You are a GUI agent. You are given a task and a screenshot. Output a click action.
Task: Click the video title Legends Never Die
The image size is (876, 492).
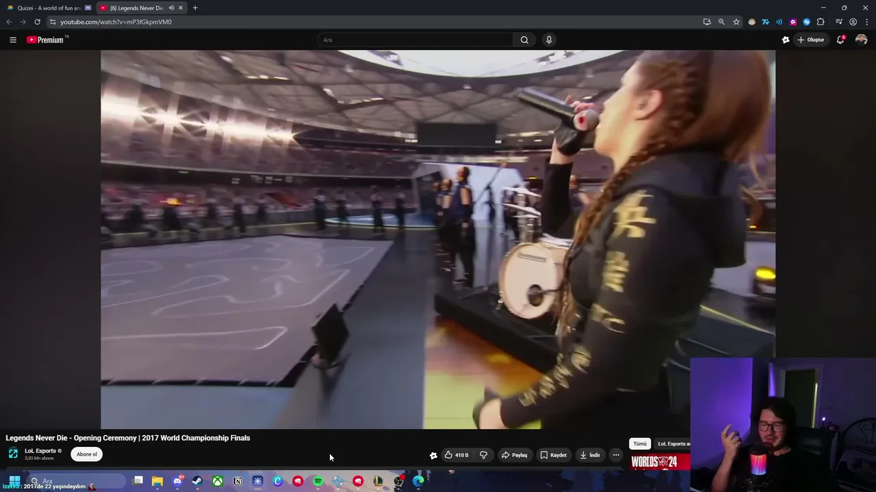128,438
